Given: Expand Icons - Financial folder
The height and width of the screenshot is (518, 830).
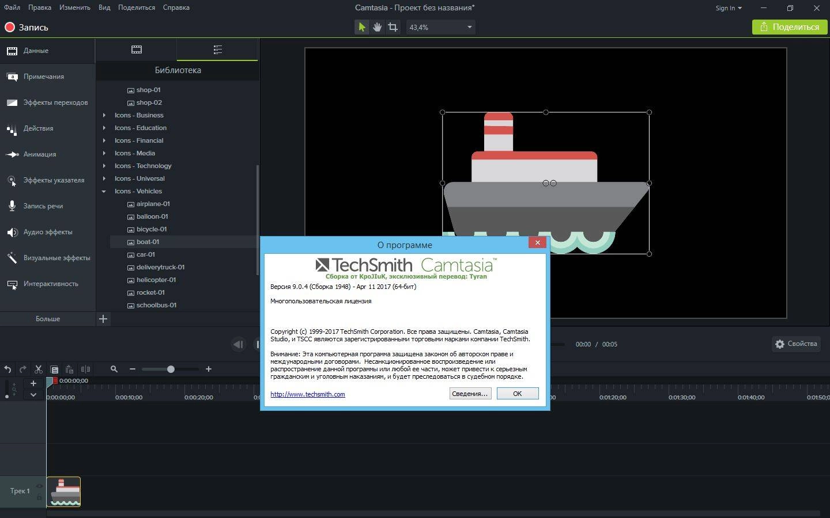Looking at the screenshot, I should point(104,140).
